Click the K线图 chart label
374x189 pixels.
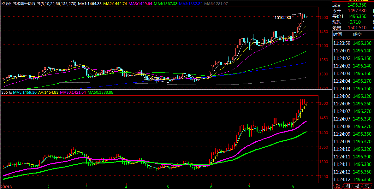tap(6, 4)
